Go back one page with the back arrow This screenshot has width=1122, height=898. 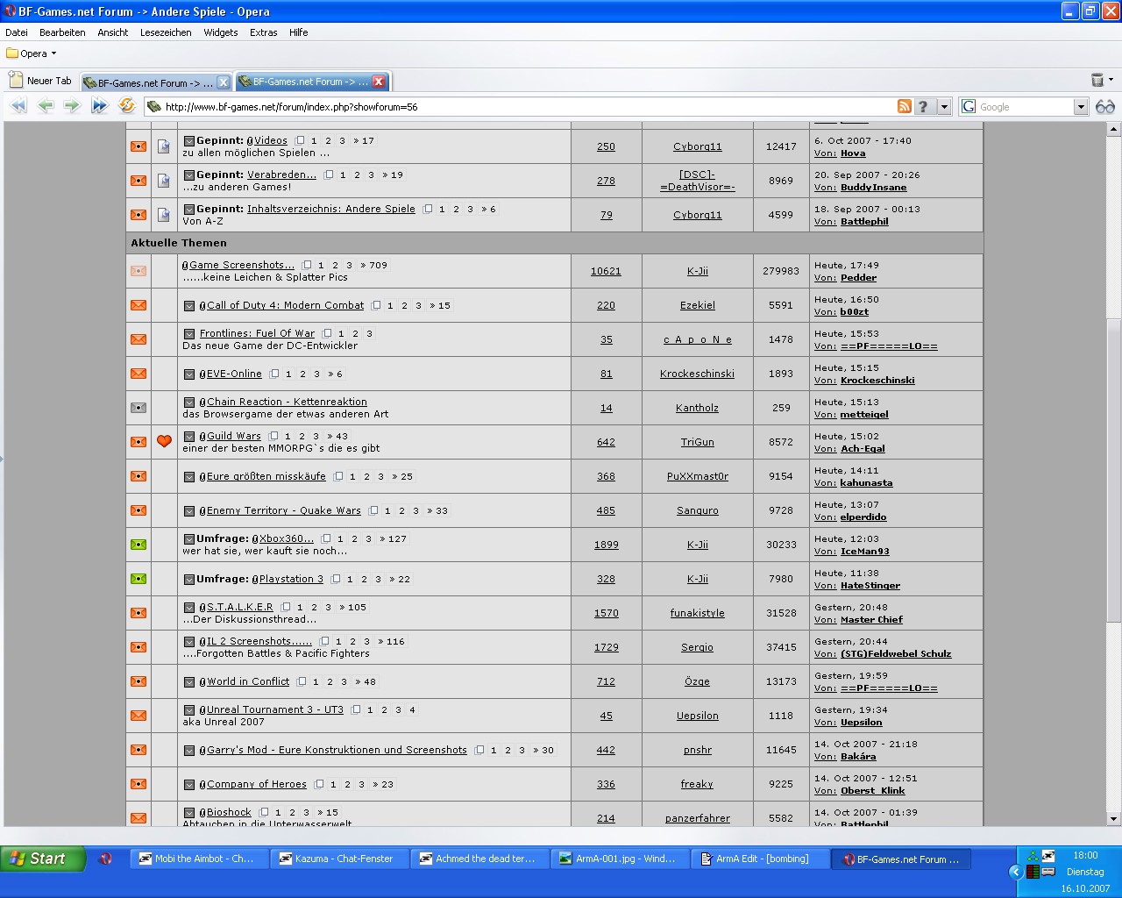46,106
